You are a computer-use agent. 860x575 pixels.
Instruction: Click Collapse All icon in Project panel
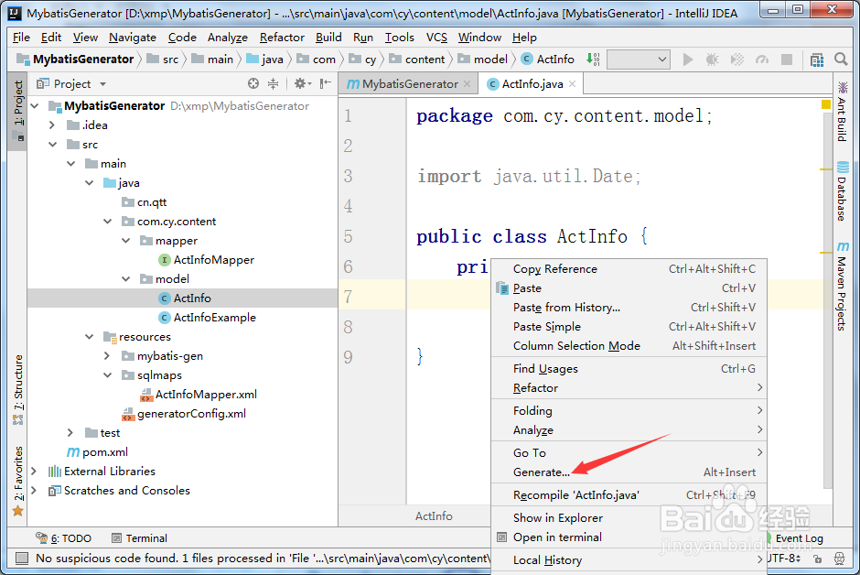pos(274,83)
